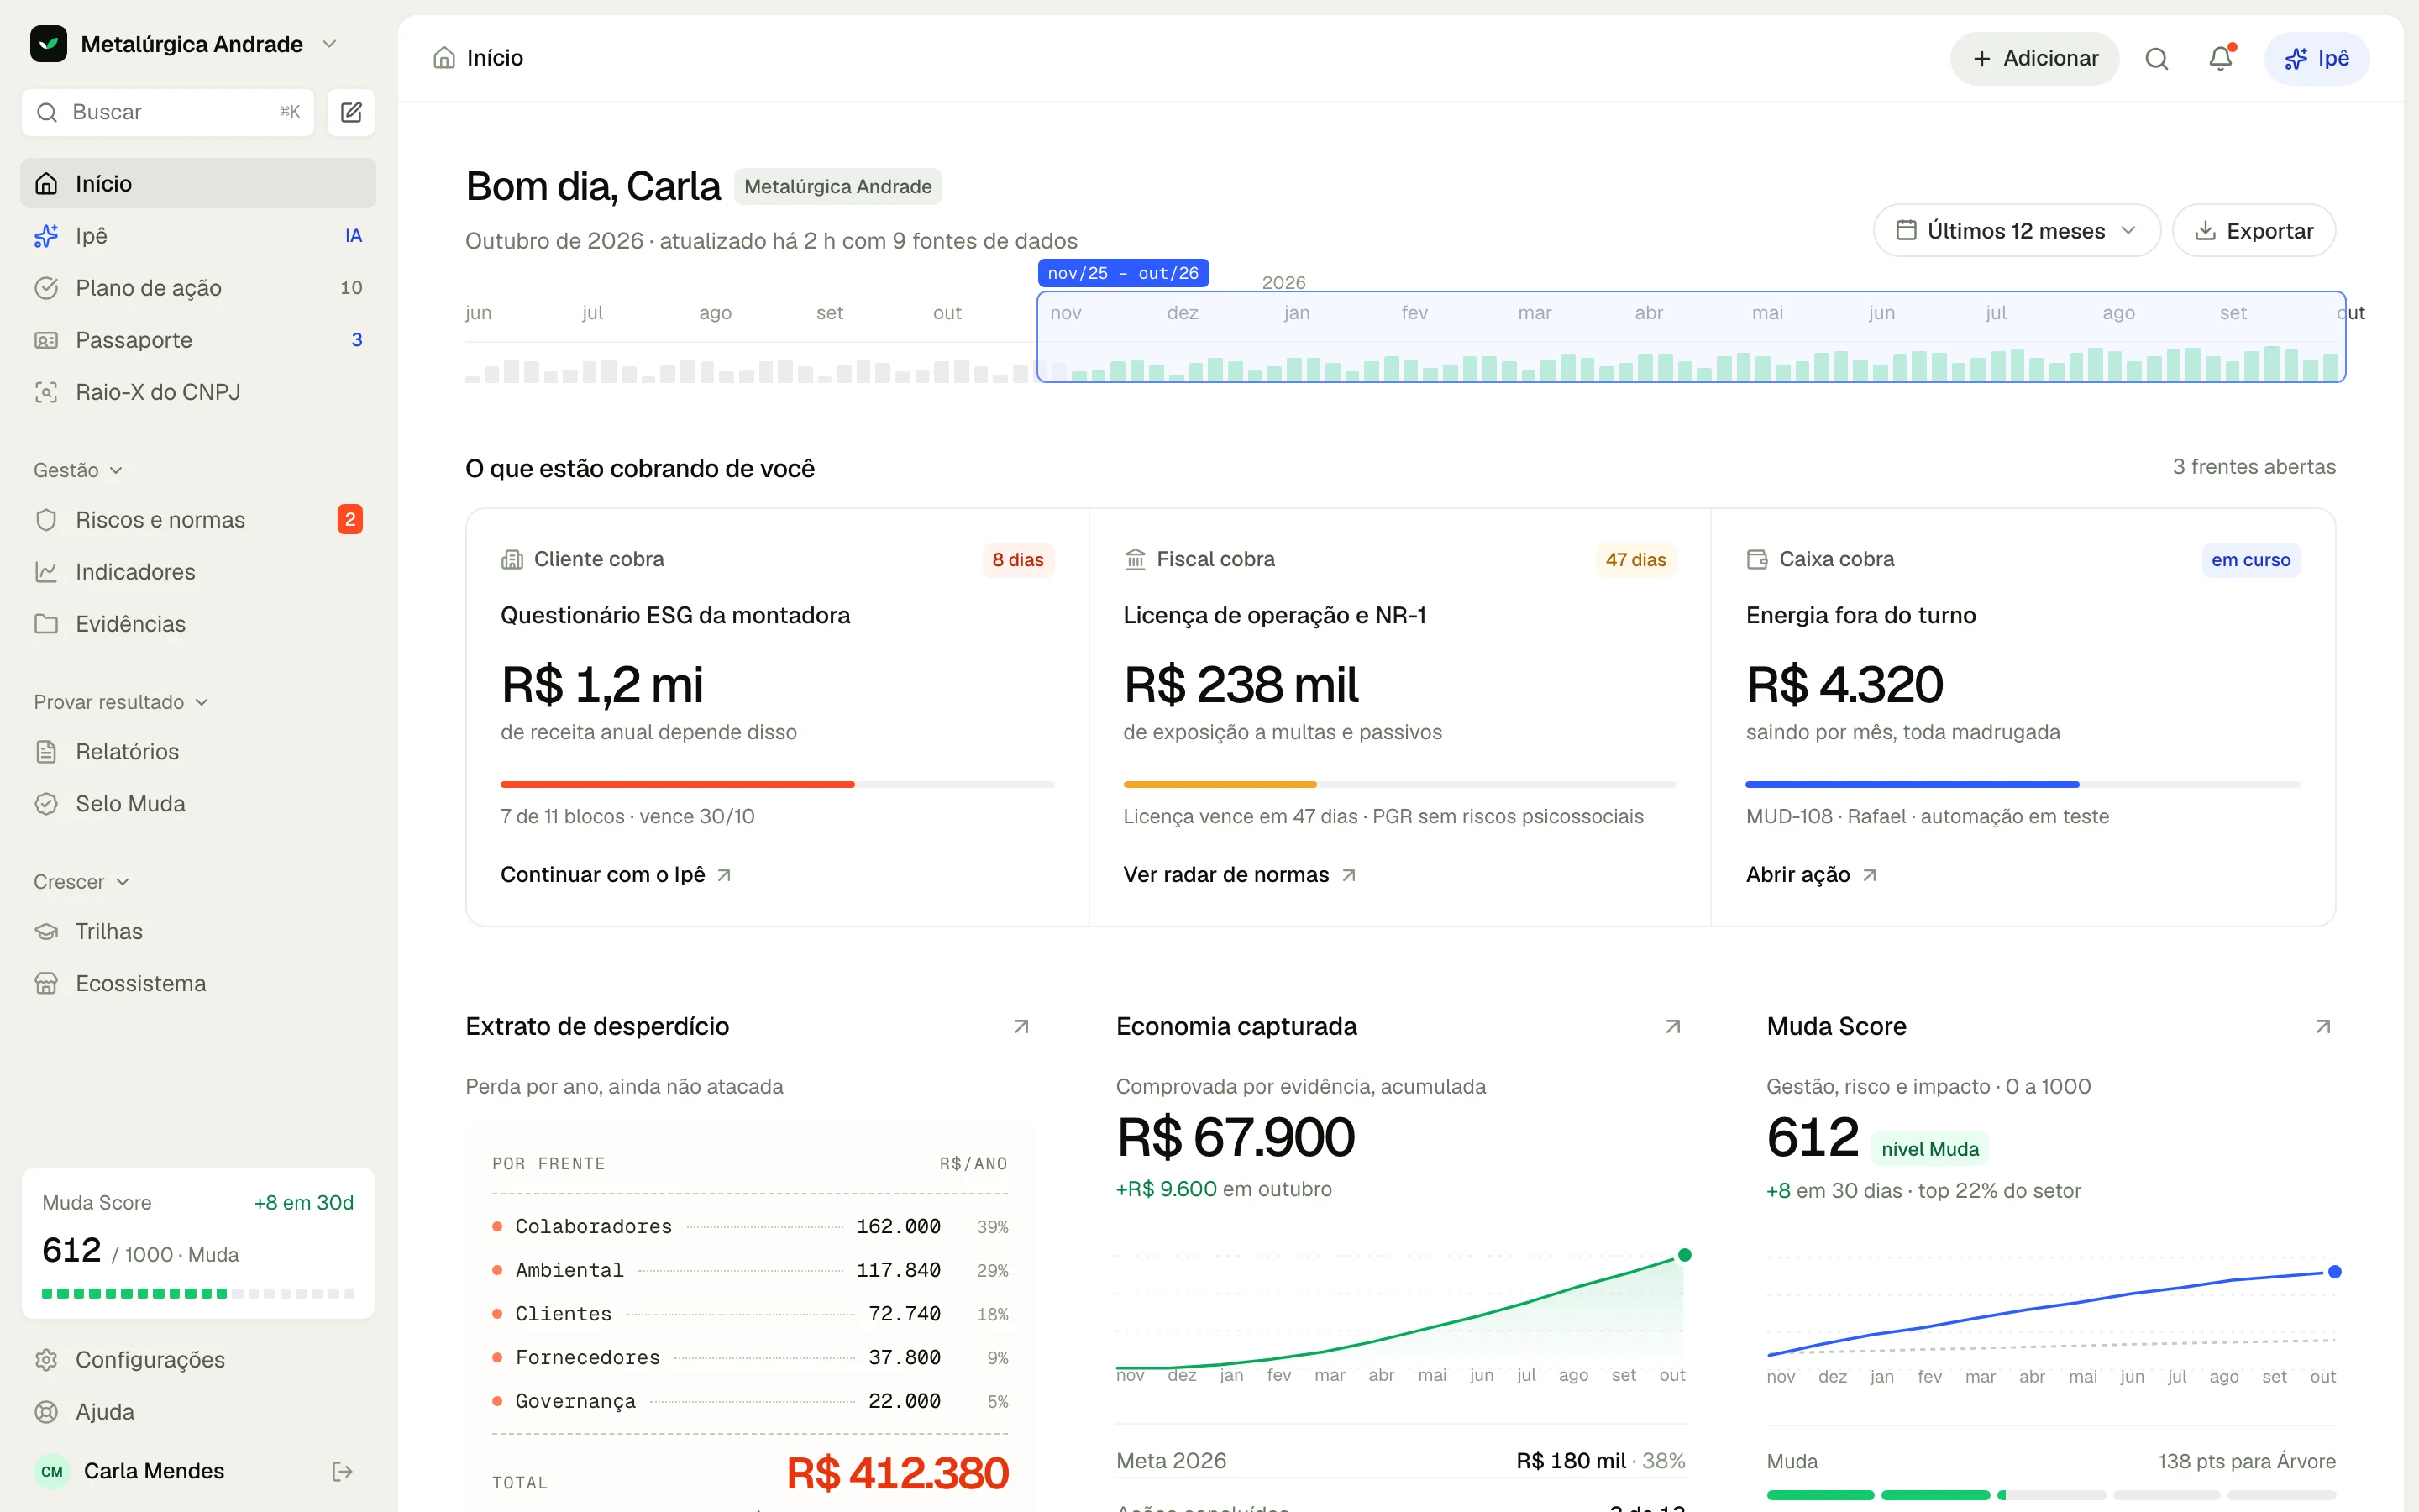Click the Ecossistema store icon
This screenshot has width=2419, height=1512.
[x=46, y=984]
